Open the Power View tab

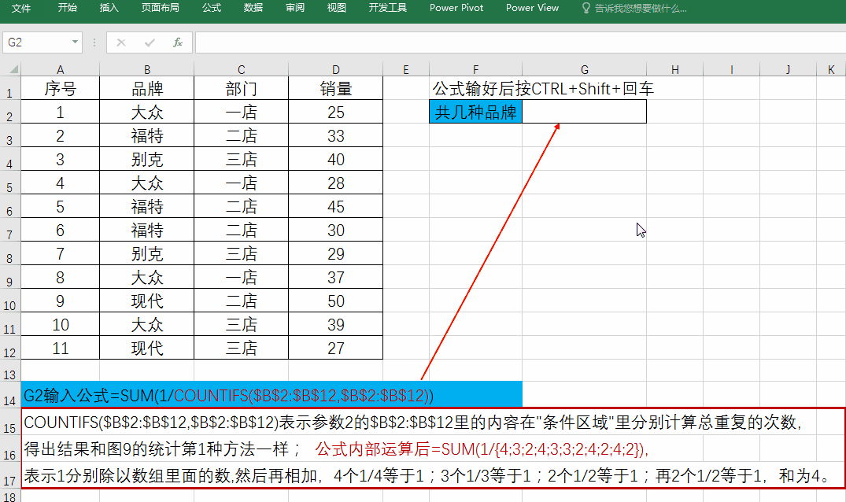coord(533,8)
